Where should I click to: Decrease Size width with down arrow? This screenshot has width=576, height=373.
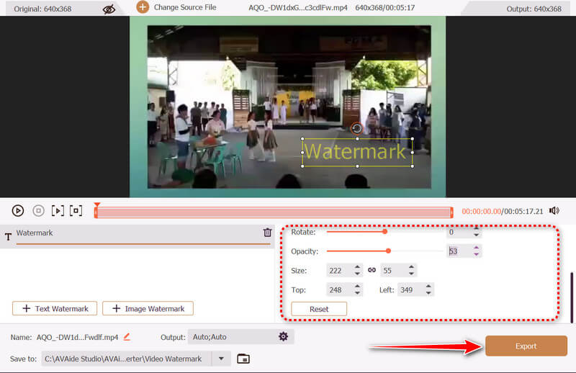[357, 274]
